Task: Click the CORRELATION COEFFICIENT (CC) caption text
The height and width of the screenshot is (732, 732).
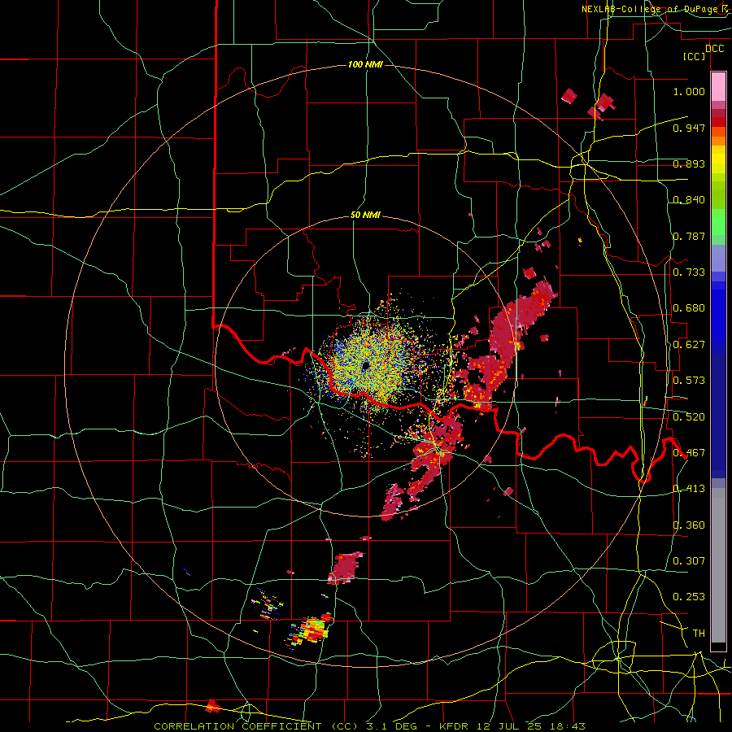Action: pos(256,726)
